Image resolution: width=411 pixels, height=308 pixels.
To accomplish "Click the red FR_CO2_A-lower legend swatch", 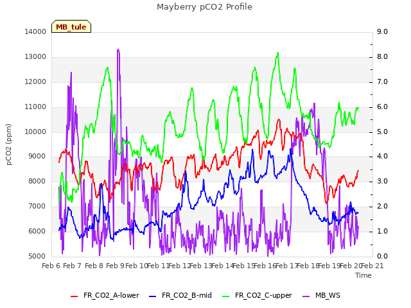I will click(x=74, y=296).
